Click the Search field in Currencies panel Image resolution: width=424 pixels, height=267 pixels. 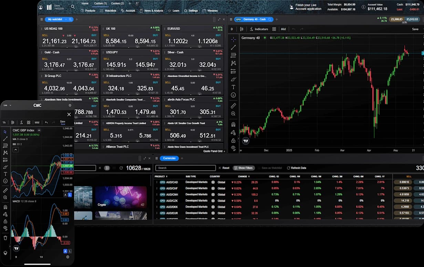pos(185,168)
